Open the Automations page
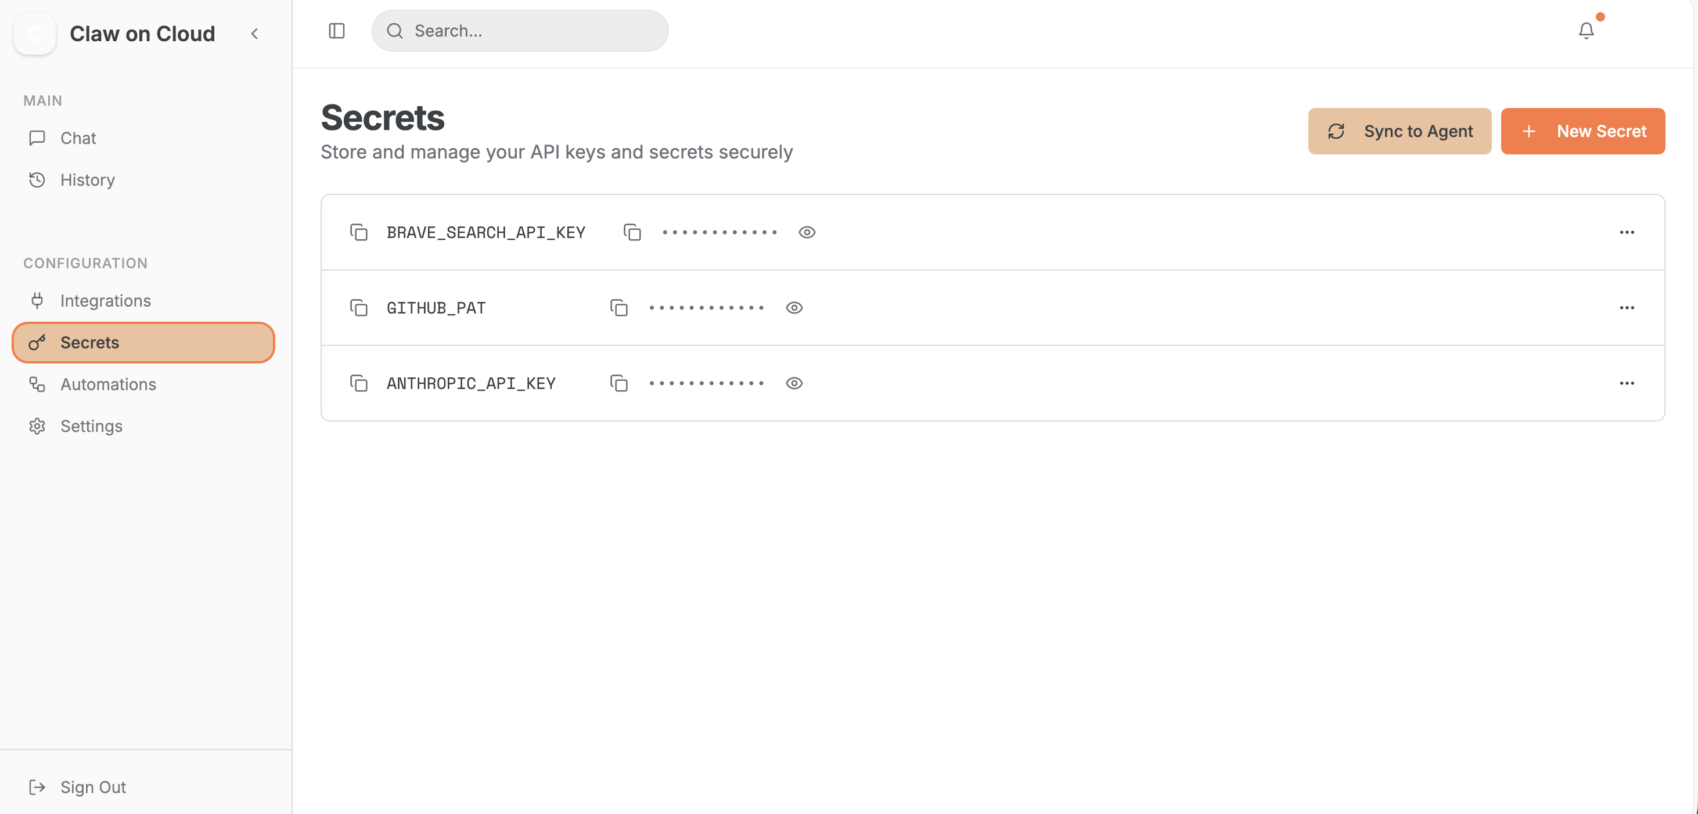Screen dimensions: 1698x814 (x=108, y=384)
